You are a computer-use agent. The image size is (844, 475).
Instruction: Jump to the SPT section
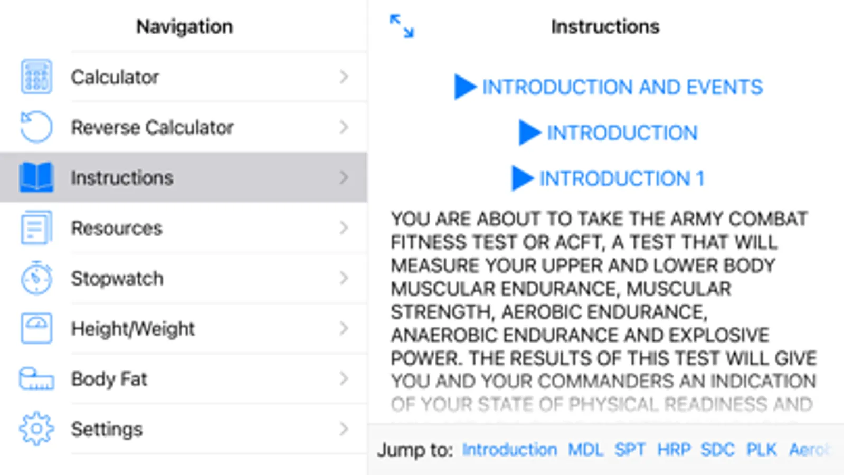point(630,450)
